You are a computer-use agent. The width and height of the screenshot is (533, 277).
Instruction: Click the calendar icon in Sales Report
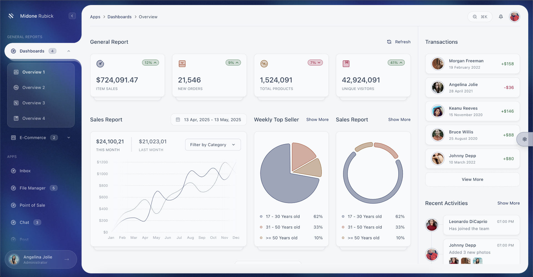(x=178, y=119)
